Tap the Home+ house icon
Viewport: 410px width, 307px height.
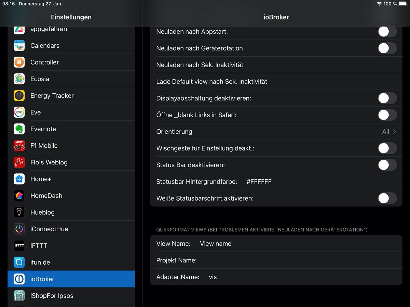coord(19,179)
